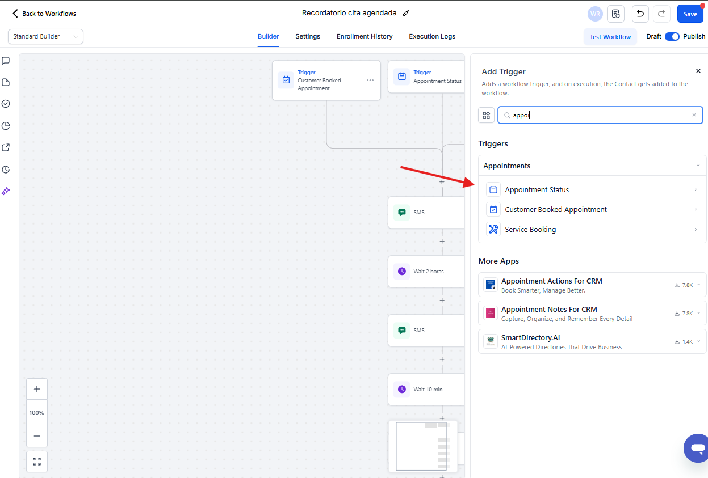
Task: Open the Standard Builder dropdown
Action: pos(45,36)
